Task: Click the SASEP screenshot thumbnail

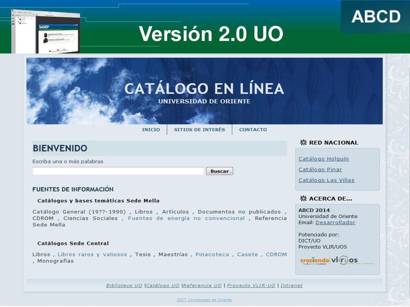Action: tap(46, 31)
